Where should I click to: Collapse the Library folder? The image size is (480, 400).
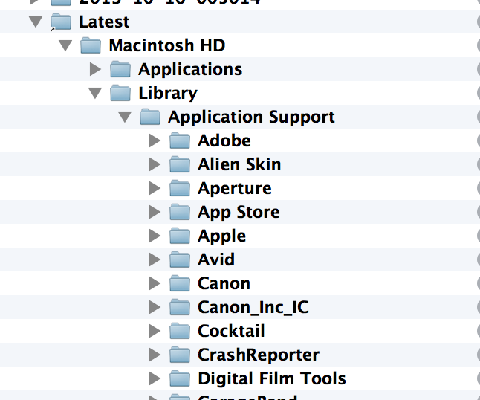tap(95, 93)
